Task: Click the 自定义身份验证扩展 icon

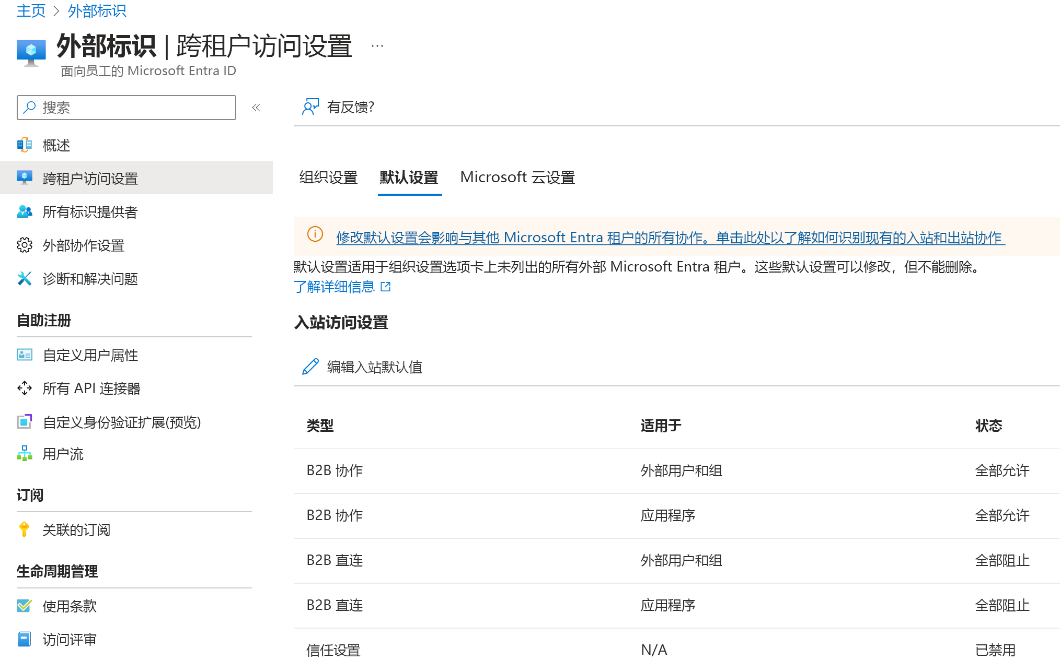Action: [25, 421]
